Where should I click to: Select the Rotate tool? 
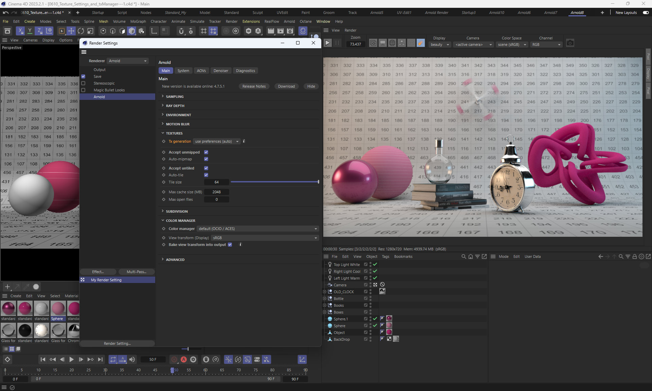(81, 31)
